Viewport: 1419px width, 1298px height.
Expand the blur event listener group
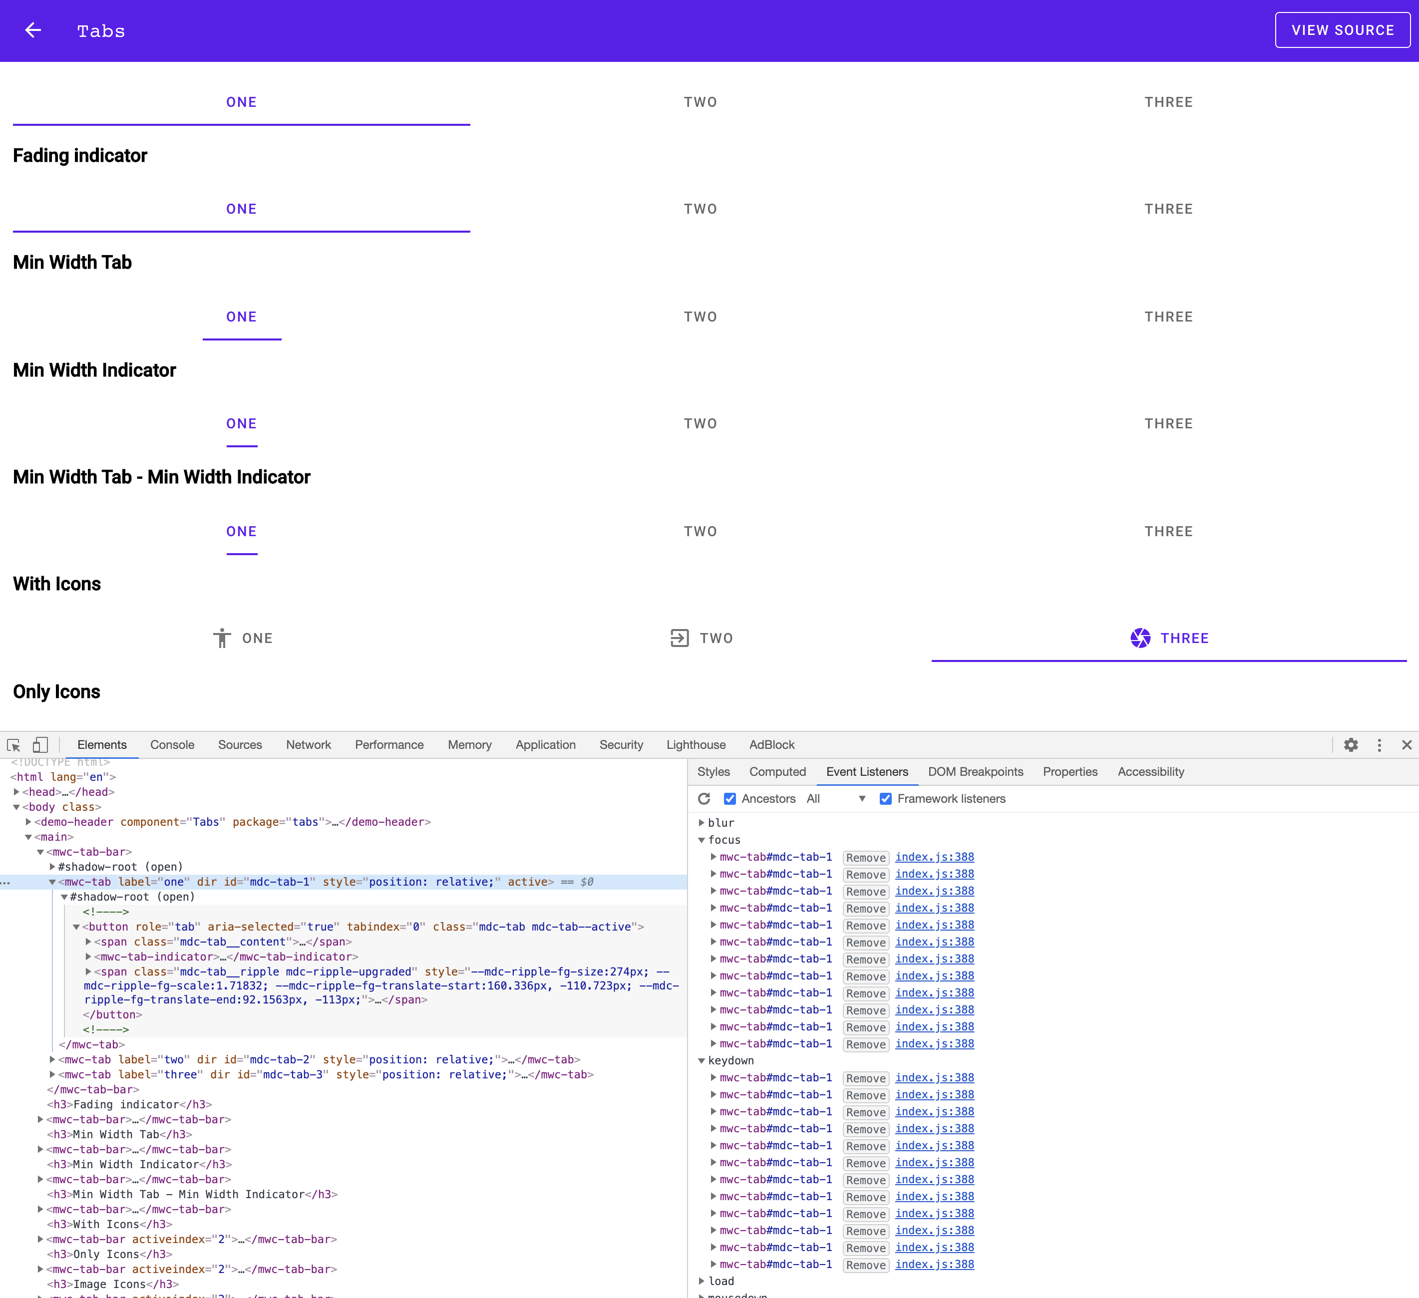coord(701,822)
